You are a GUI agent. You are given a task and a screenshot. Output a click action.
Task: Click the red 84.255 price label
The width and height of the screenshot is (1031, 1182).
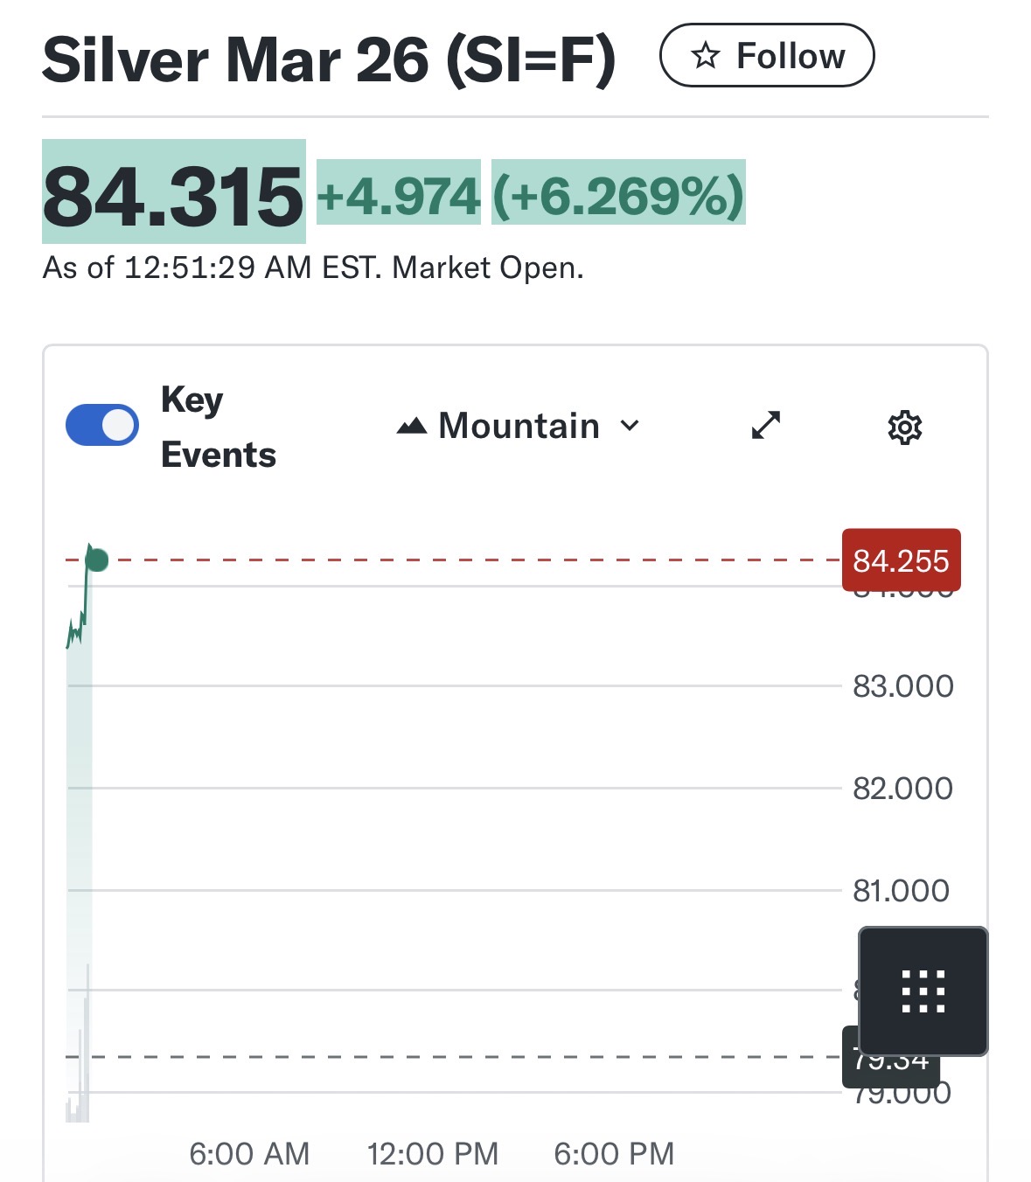[901, 560]
